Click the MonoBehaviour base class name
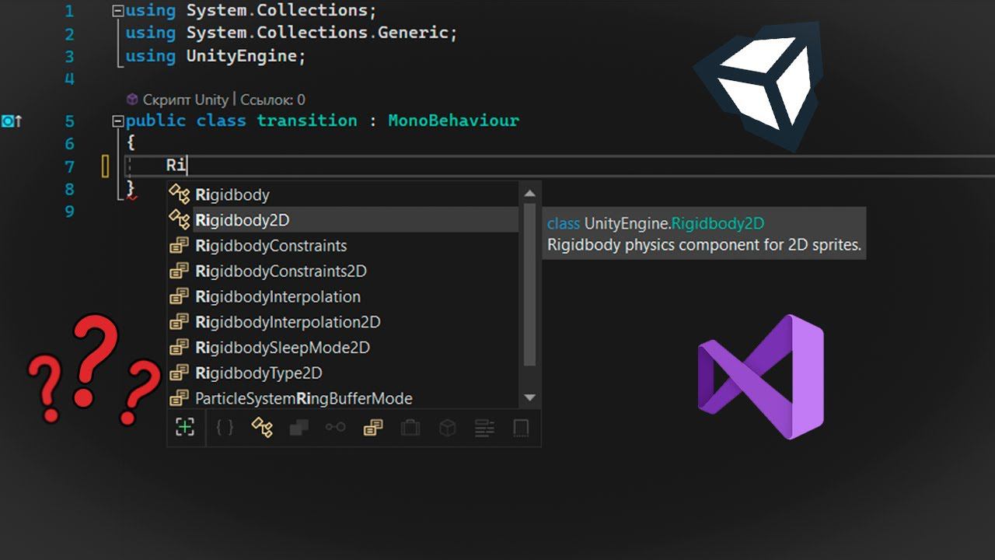This screenshot has width=995, height=560. [x=454, y=121]
